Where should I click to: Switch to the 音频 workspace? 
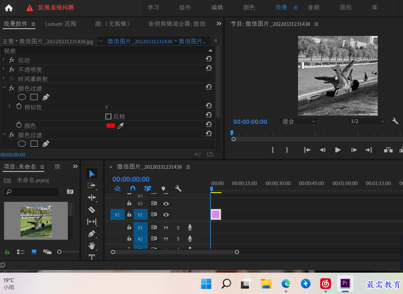(314, 8)
